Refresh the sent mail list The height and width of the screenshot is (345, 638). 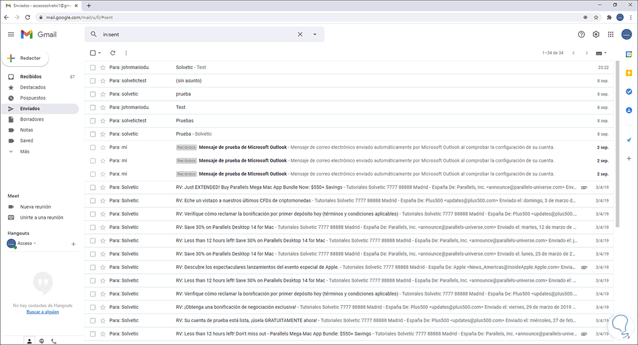[x=113, y=53]
